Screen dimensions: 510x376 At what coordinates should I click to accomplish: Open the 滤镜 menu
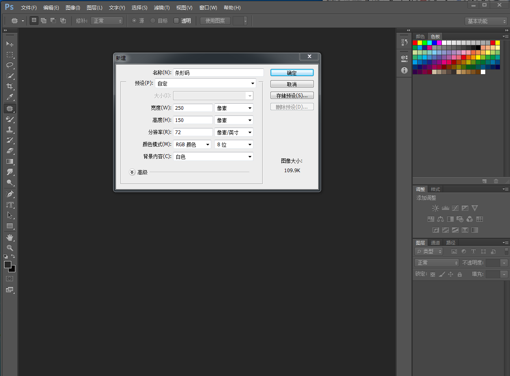pos(161,8)
